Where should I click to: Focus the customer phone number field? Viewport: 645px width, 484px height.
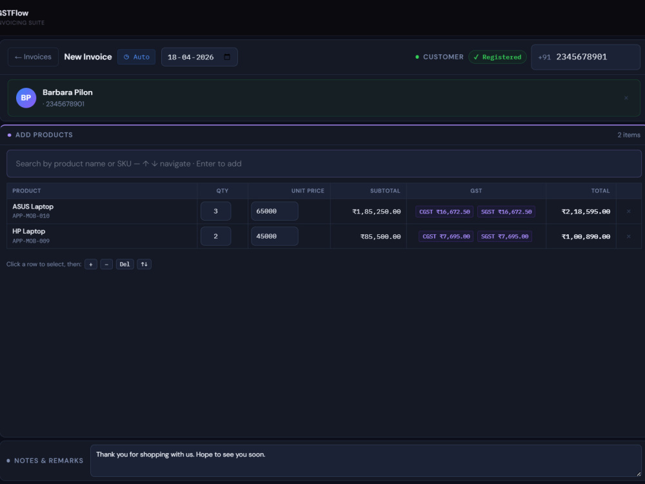coord(586,57)
